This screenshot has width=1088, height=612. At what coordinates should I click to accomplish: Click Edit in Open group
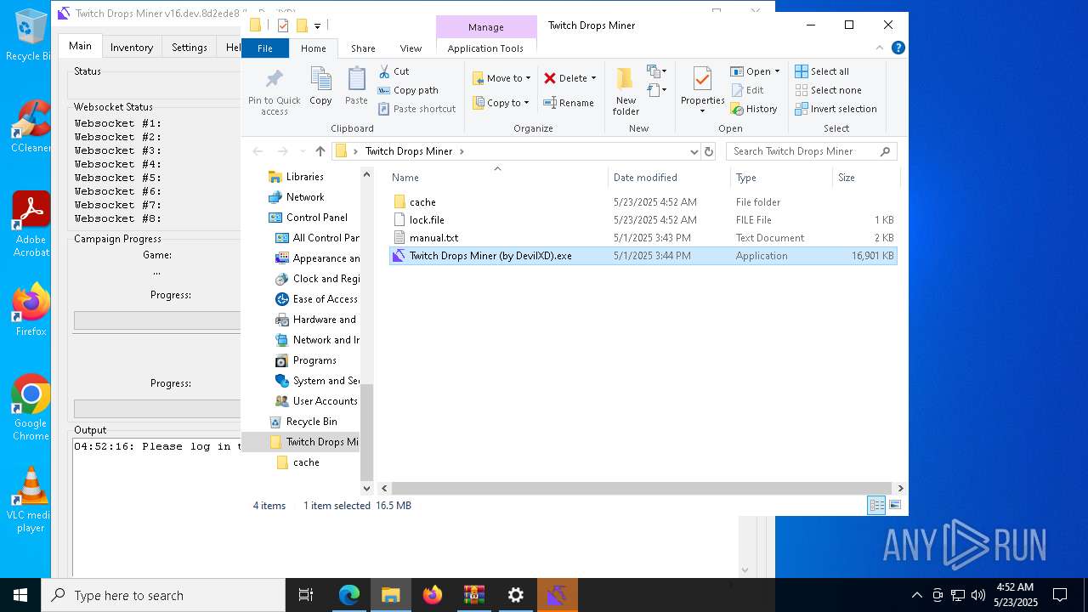click(x=746, y=90)
